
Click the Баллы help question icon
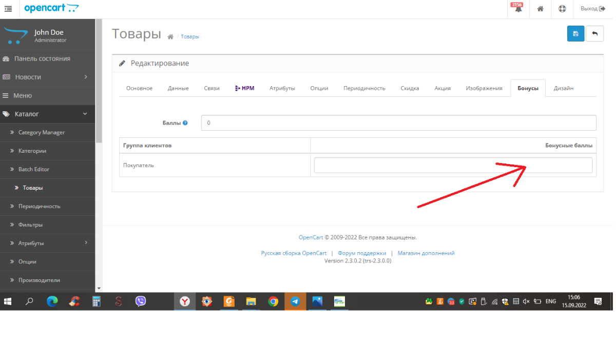pyautogui.click(x=185, y=123)
